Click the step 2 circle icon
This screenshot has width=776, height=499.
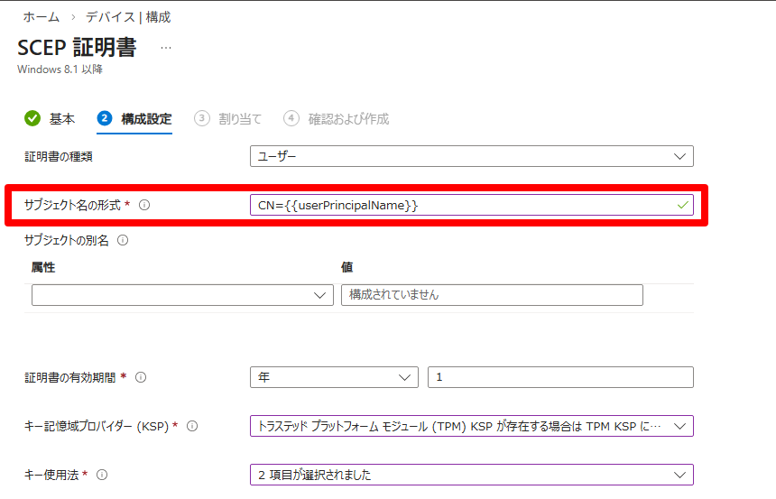[x=105, y=118]
